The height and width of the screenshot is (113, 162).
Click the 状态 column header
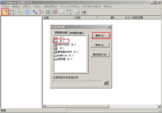[x=86, y=17]
